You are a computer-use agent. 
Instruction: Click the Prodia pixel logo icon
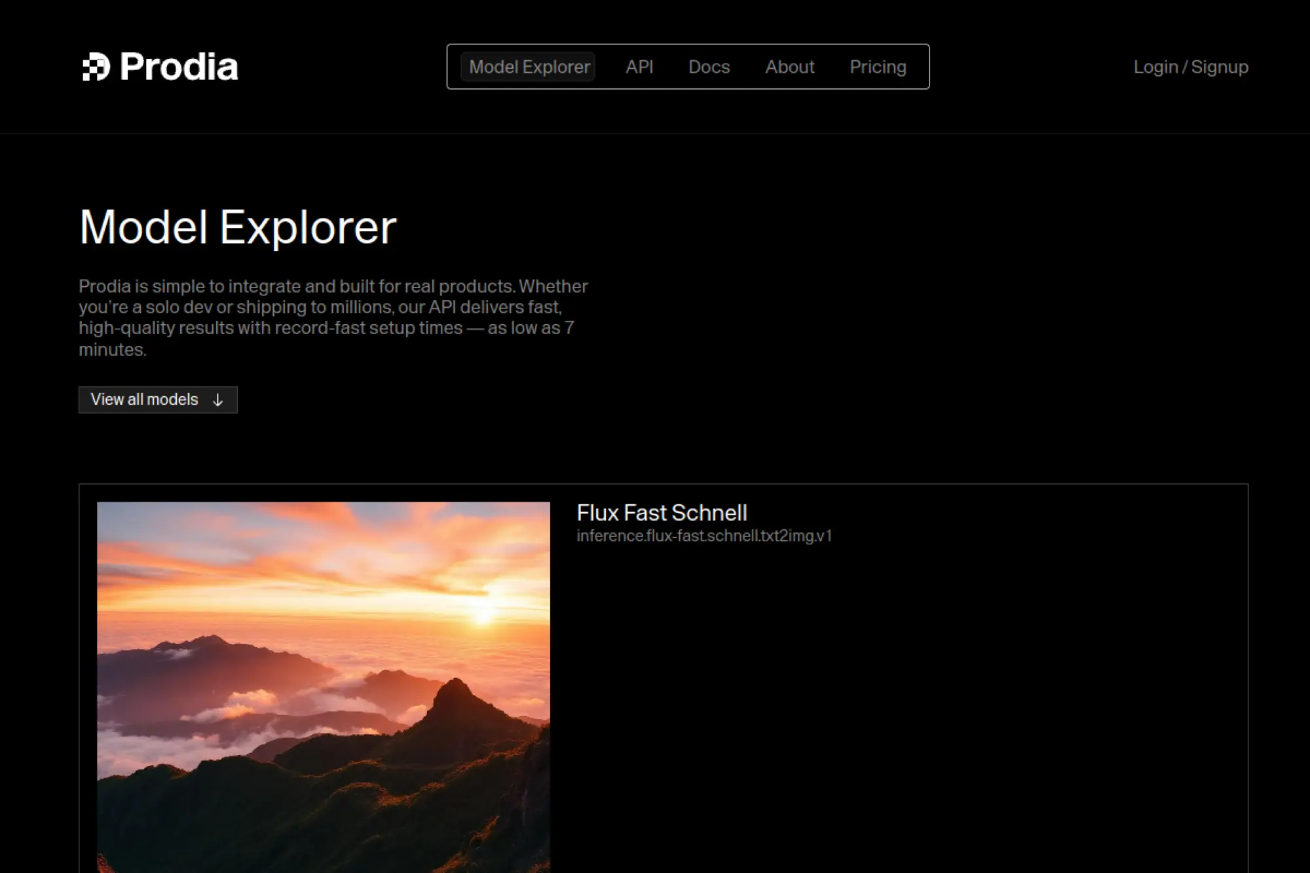[96, 67]
